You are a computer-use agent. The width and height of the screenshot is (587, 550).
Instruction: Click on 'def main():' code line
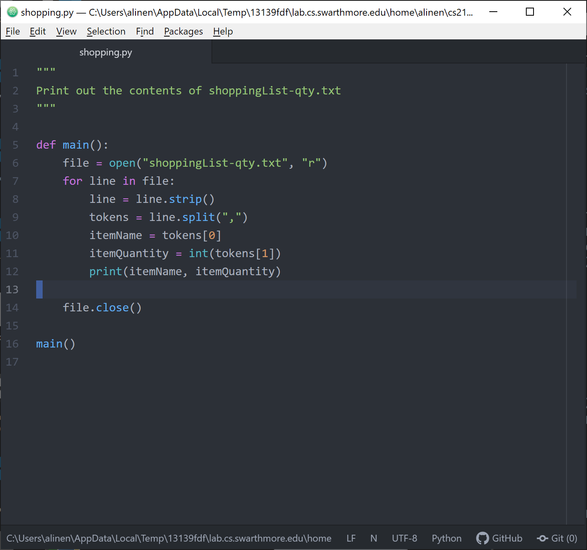click(x=72, y=145)
